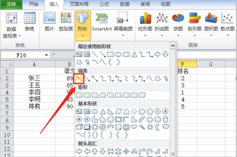Switch to the 审阅 tab
This screenshot has width=237, height=157.
[x=145, y=4]
